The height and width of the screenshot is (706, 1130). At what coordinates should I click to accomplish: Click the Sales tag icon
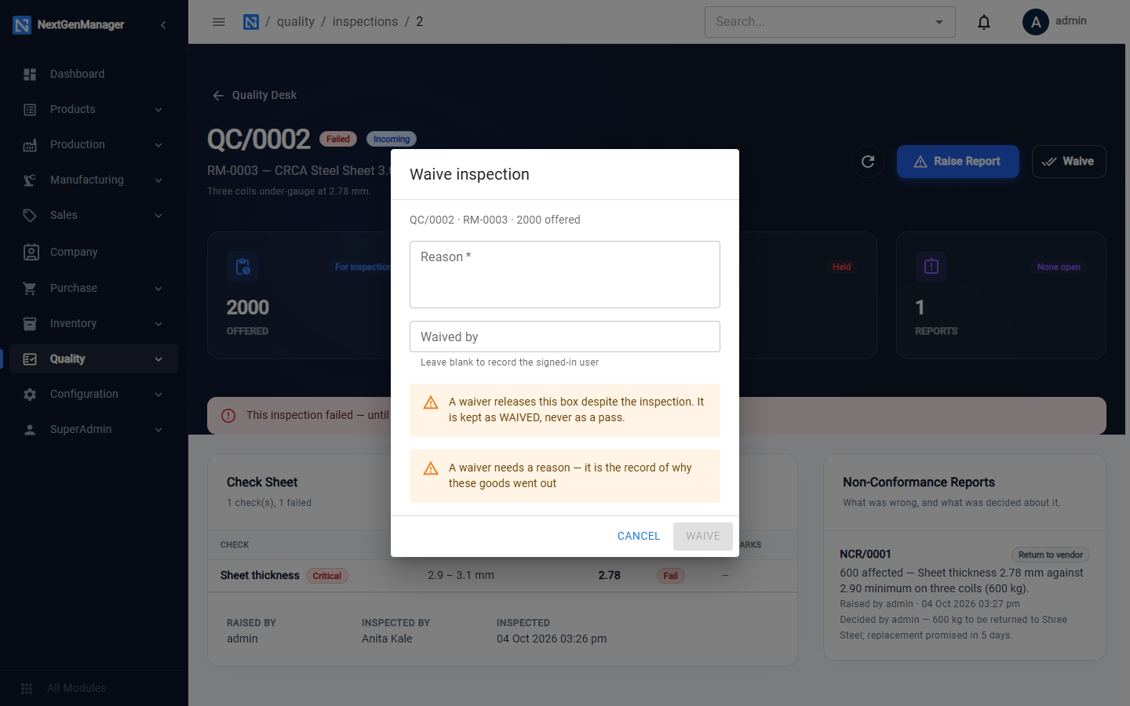point(30,216)
